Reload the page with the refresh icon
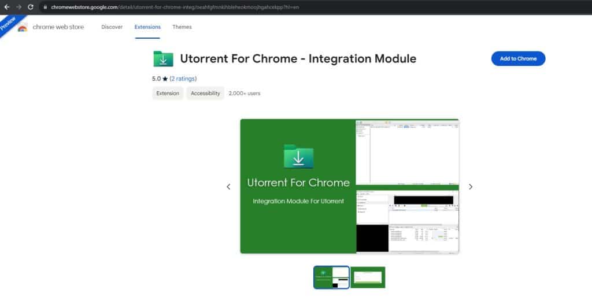This screenshot has height=308, width=592. (31, 7)
